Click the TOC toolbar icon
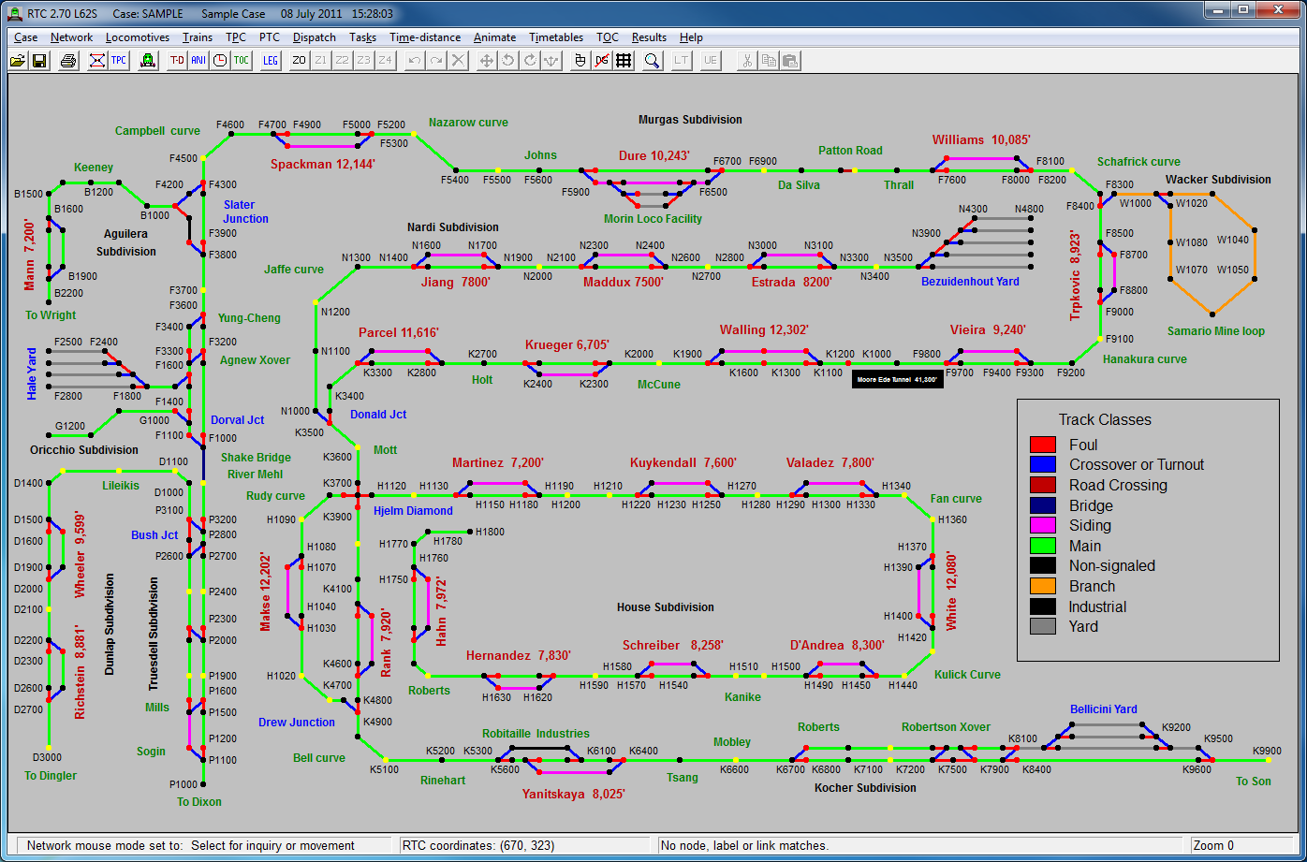Viewport: 1307px width, 862px height. (242, 61)
